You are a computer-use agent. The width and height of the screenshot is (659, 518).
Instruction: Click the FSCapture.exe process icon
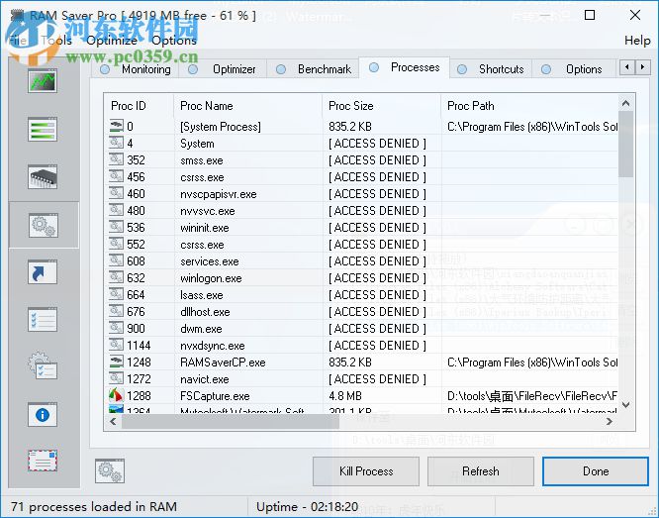click(116, 395)
